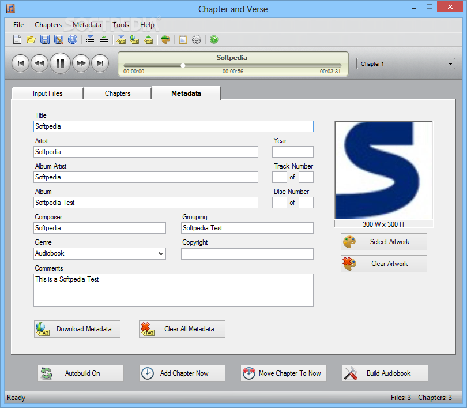Click the Clear Artwork button
467x408 pixels.
(384, 264)
